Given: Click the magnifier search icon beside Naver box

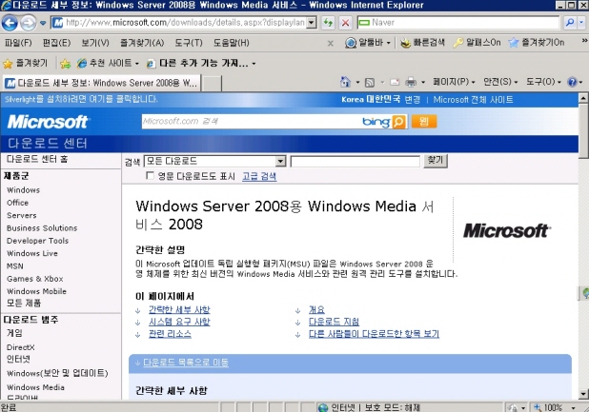Looking at the screenshot, I should [x=570, y=23].
